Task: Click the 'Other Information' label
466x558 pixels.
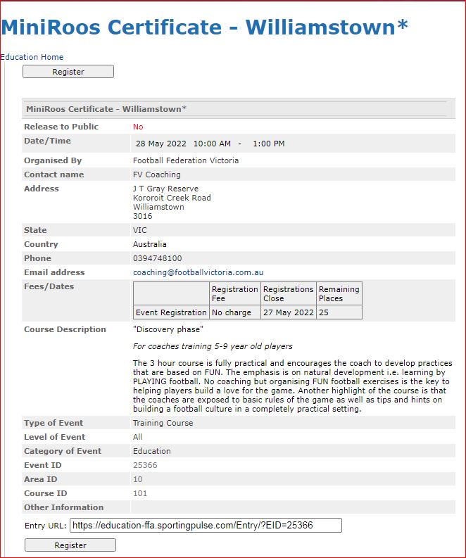Action: coord(64,507)
